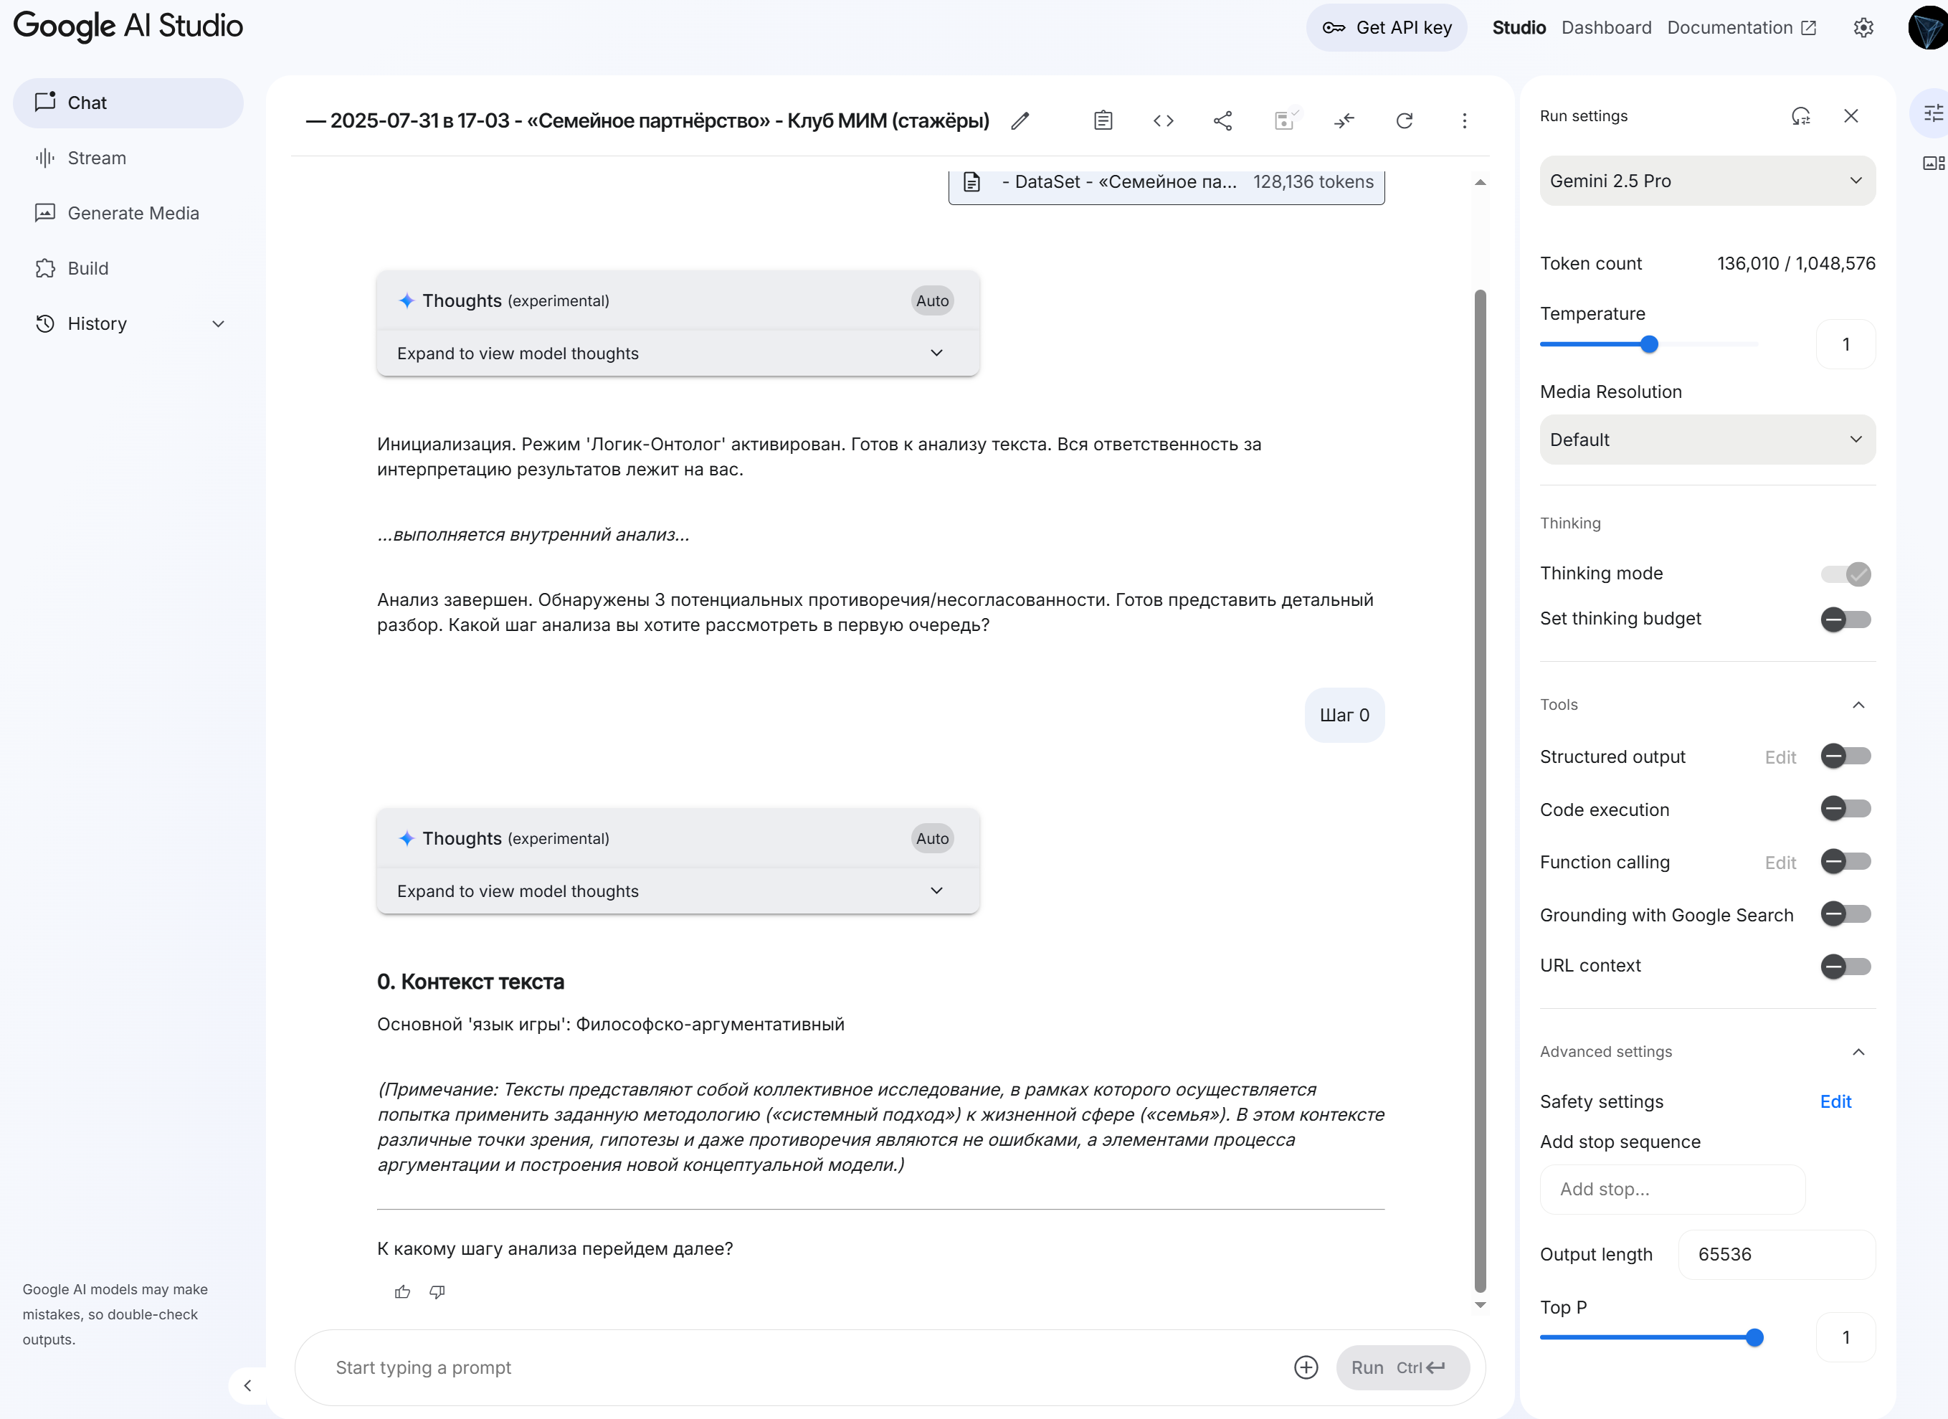Enable Grounding with Google Search toggle

[x=1845, y=914]
